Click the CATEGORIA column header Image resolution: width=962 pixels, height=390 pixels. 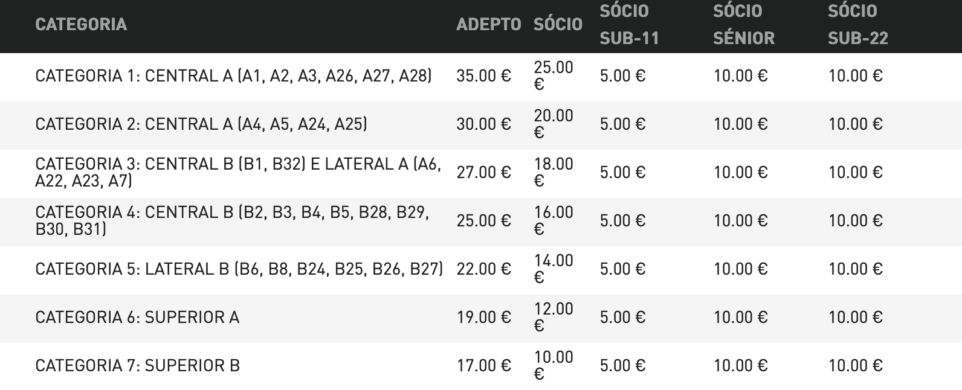click(81, 25)
